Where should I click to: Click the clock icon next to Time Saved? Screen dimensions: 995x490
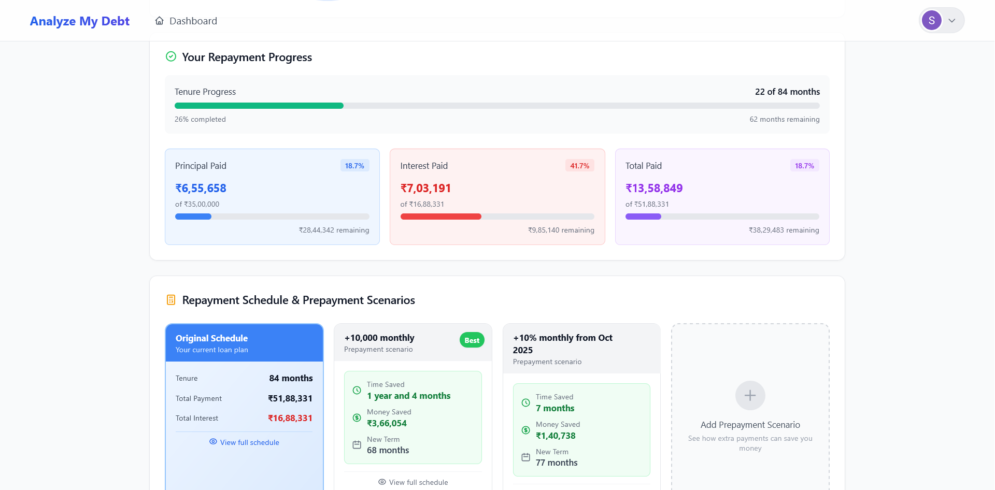click(356, 391)
